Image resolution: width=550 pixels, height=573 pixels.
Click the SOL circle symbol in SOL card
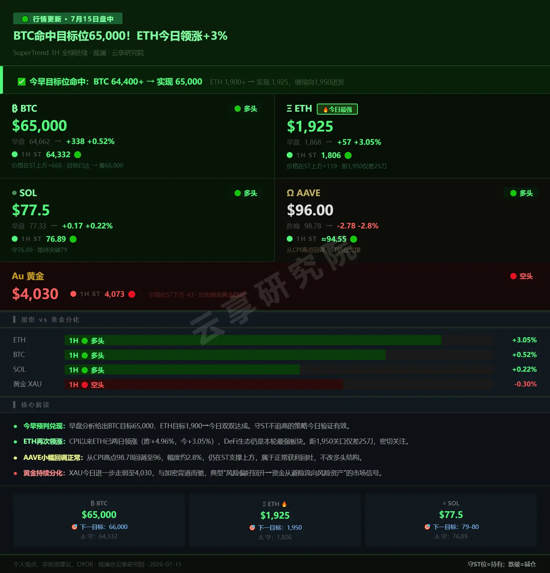click(x=14, y=193)
